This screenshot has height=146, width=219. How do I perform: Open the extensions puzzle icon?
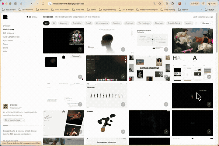coord(172,4)
